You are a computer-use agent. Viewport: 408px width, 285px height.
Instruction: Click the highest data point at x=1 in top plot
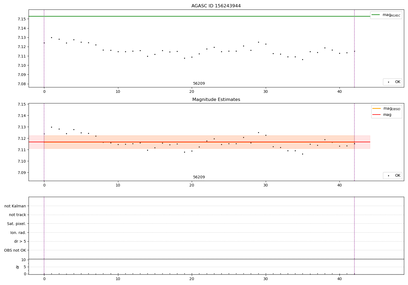pyautogui.click(x=51, y=37)
